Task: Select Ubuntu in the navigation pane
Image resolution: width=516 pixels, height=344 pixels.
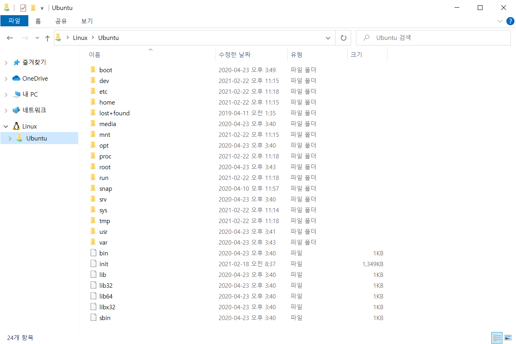Action: coord(39,138)
